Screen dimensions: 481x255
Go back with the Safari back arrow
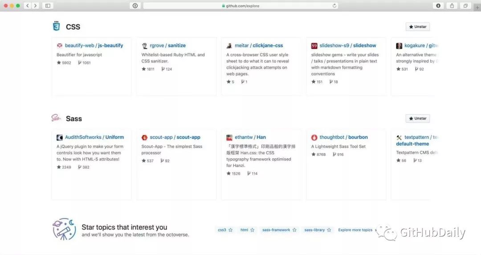(28, 5)
